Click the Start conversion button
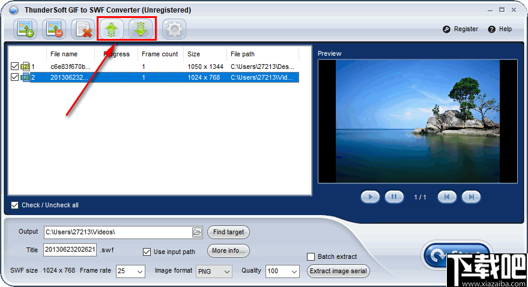Viewport: 528px width, 287px height. click(x=457, y=255)
